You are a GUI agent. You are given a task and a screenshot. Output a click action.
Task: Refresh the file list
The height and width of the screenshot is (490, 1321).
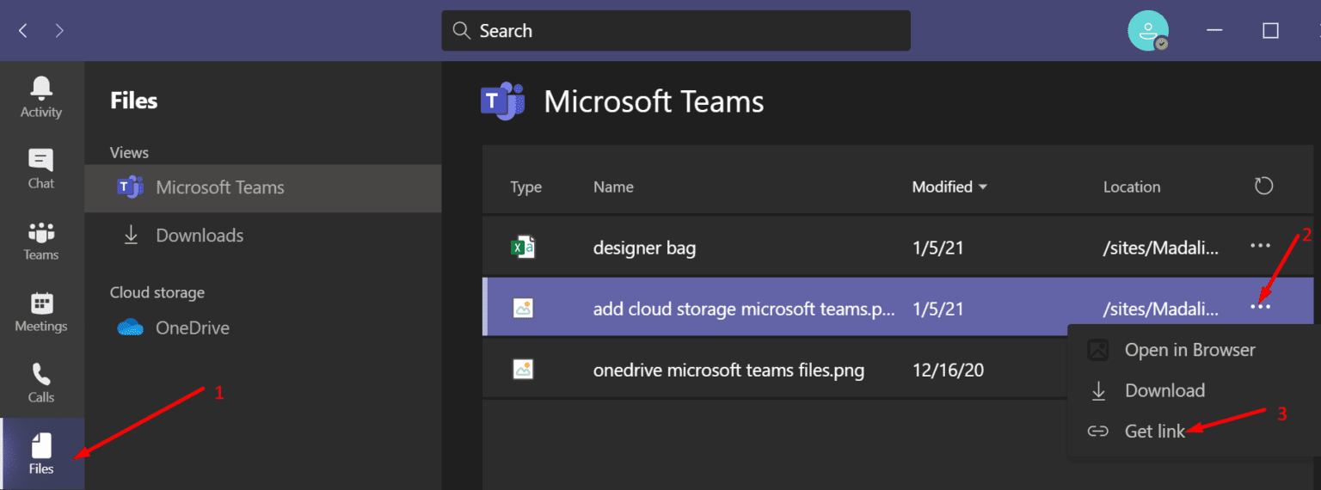tap(1263, 186)
